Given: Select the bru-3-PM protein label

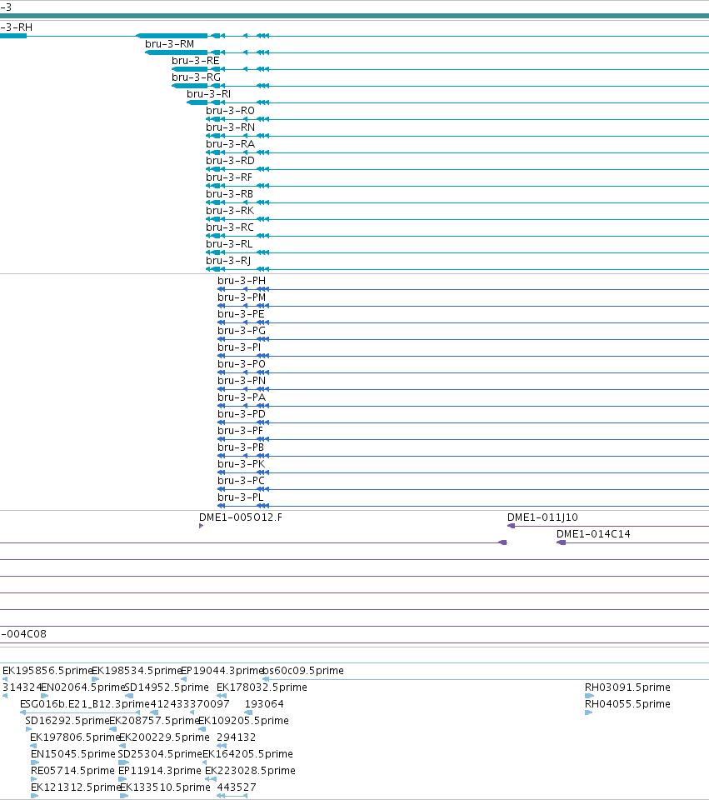Looking at the screenshot, I should 242,297.
